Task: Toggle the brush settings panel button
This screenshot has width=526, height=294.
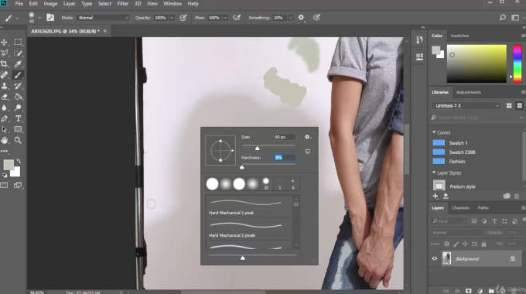Action: tap(50, 18)
